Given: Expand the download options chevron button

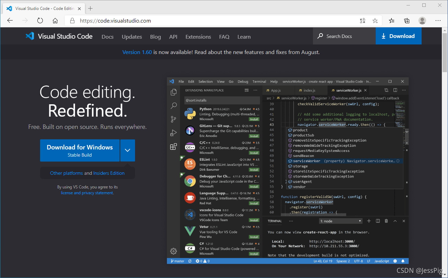Looking at the screenshot, I should pos(128,150).
